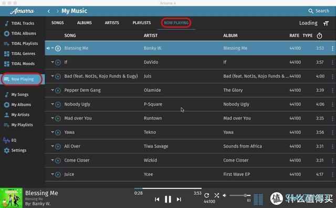The image size is (336, 208).
Task: Switch to the NOW PLAYING tab
Action: (176, 23)
